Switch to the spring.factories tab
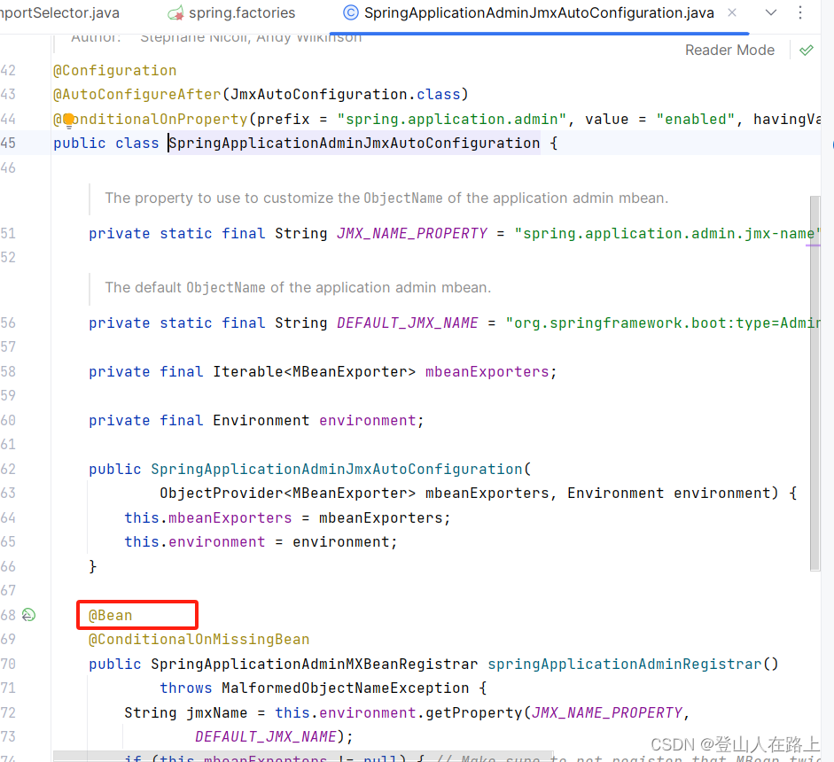This screenshot has width=834, height=762. point(241,12)
